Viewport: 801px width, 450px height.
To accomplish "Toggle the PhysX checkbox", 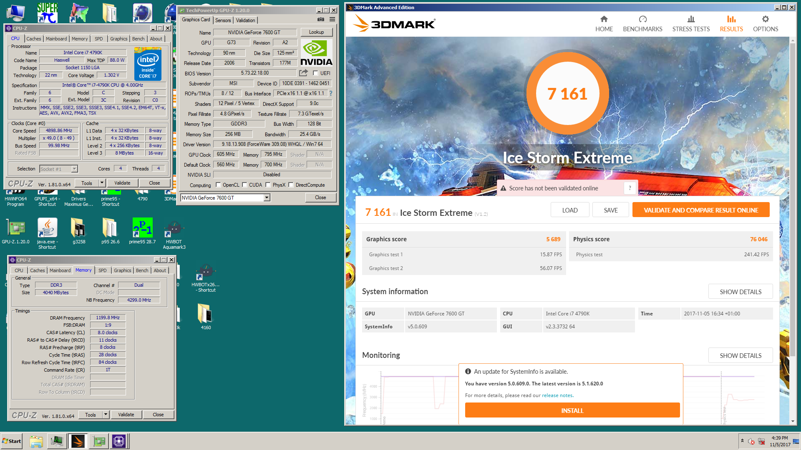I will pos(268,185).
